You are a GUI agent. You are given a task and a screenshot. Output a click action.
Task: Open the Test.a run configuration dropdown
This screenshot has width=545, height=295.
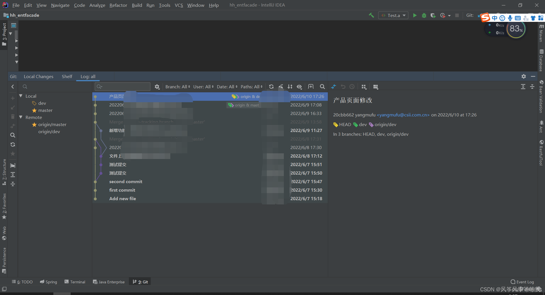pos(393,15)
